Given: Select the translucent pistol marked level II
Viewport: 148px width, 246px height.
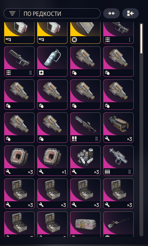Looking at the screenshot, I should [118, 161].
